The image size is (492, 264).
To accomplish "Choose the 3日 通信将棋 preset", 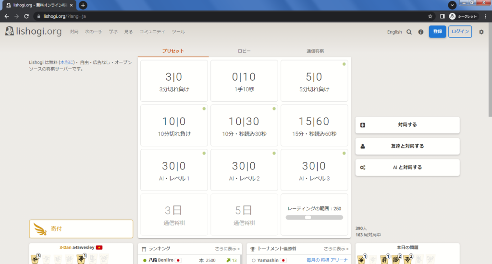I will [174, 215].
